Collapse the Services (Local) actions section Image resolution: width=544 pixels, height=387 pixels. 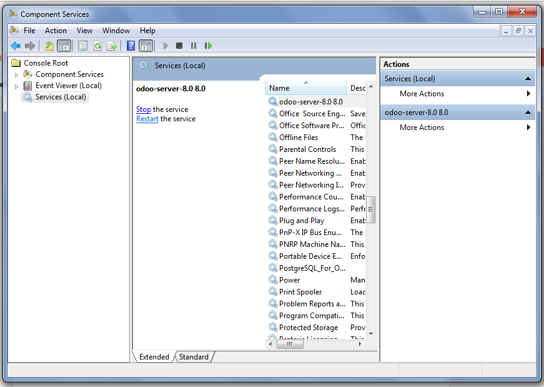528,79
